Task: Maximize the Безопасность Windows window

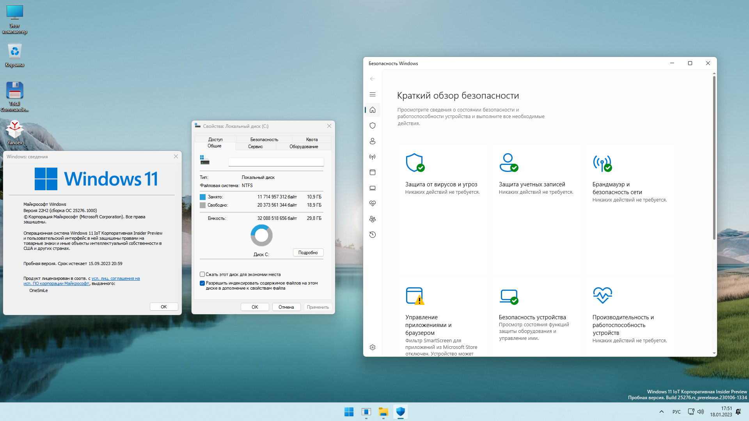Action: pyautogui.click(x=690, y=63)
